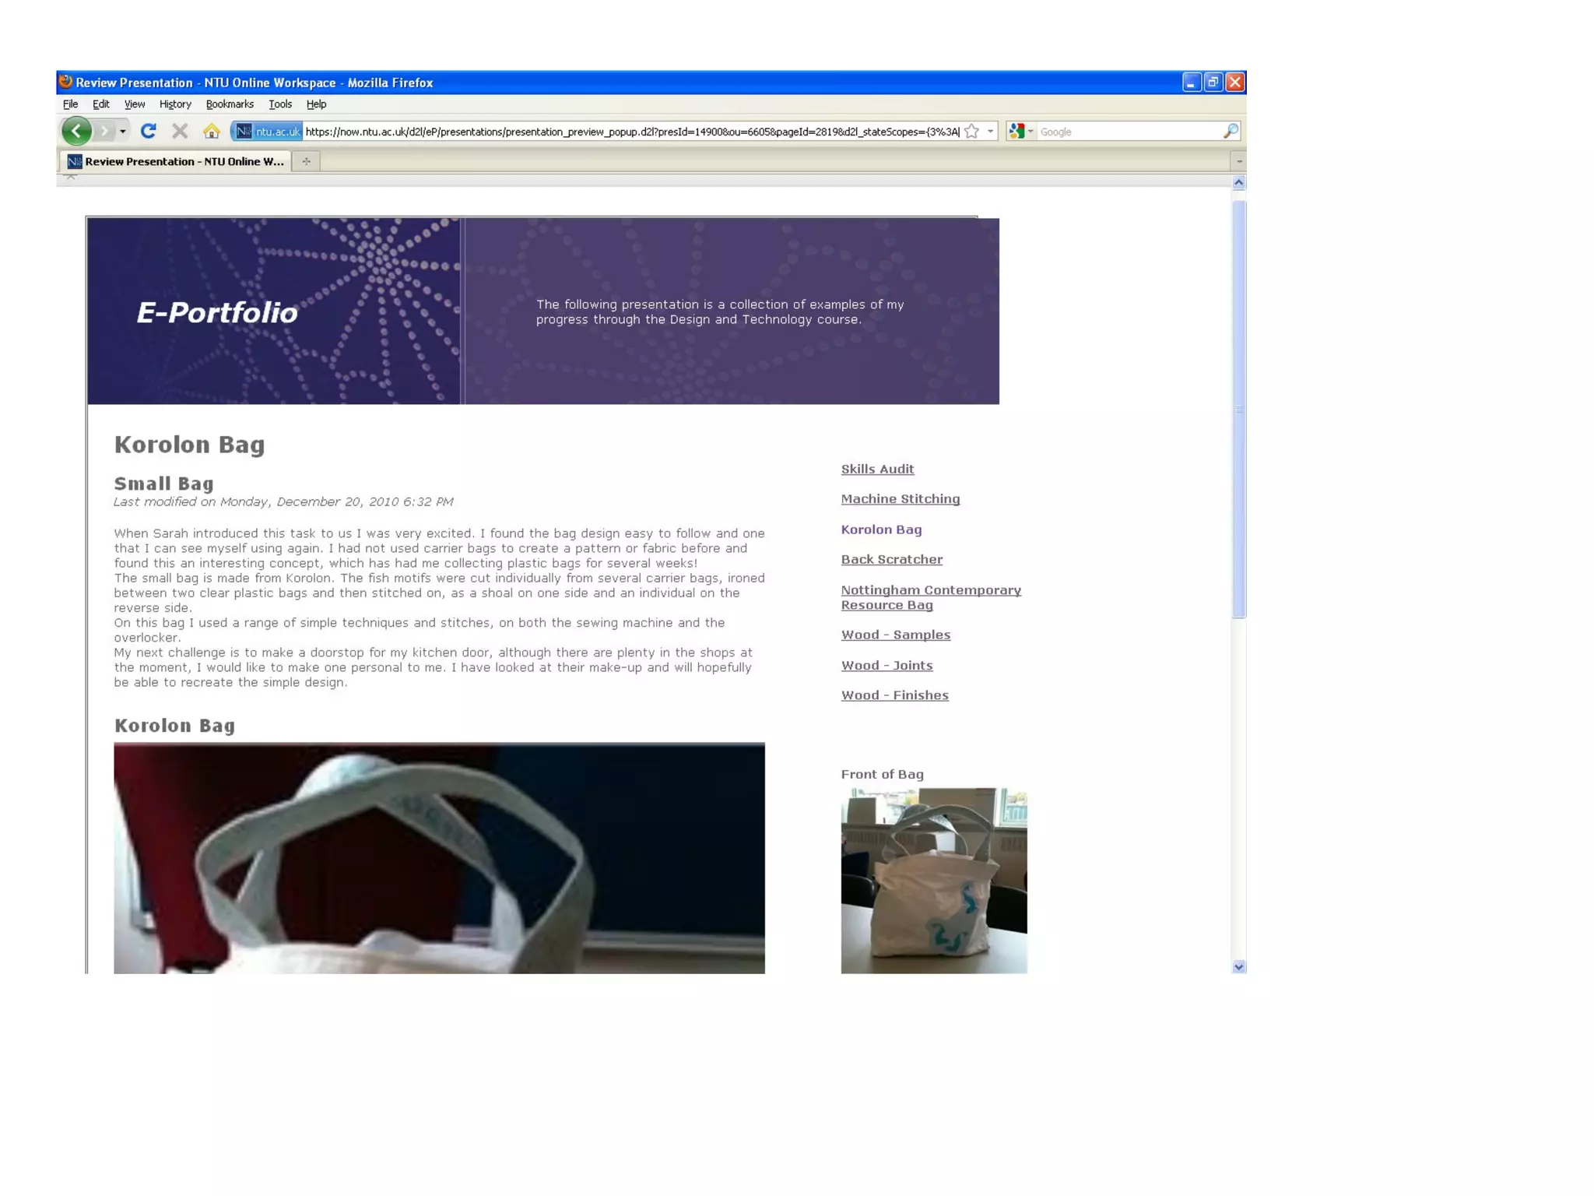Click the Last modified date line
Viewport: 1594px width, 1196px height.
(x=283, y=501)
